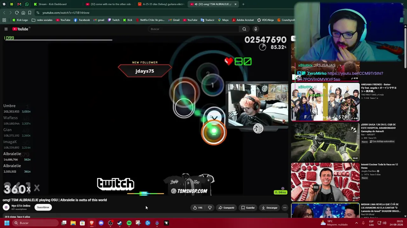
Task: Open VDO.Ninja bookmark
Action: click(266, 20)
